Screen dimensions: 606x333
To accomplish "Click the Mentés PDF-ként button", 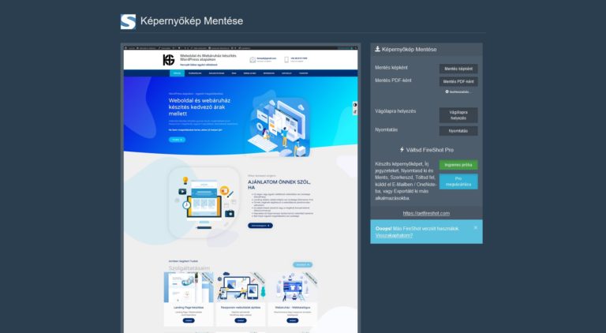I will tap(458, 81).
